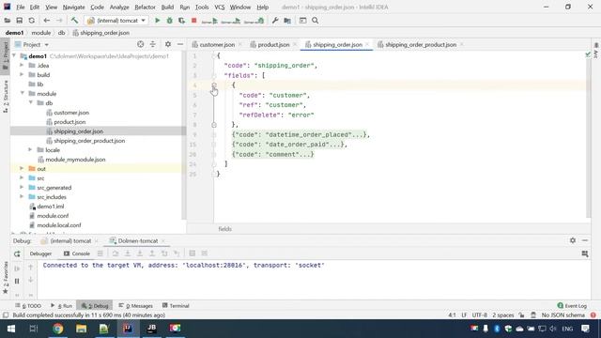Expand the out folder
Viewport: 601px width, 338px height.
[22, 169]
